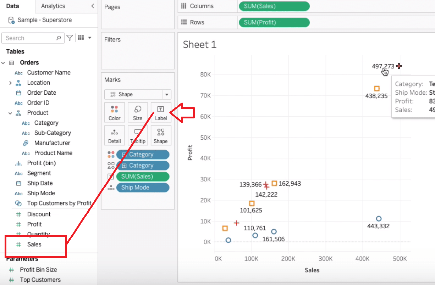Collapse the Product hierarchy

pos(10,113)
